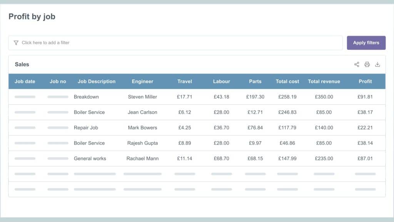This screenshot has width=394, height=222.
Task: Click parts value £68.15
Action: coord(255,158)
